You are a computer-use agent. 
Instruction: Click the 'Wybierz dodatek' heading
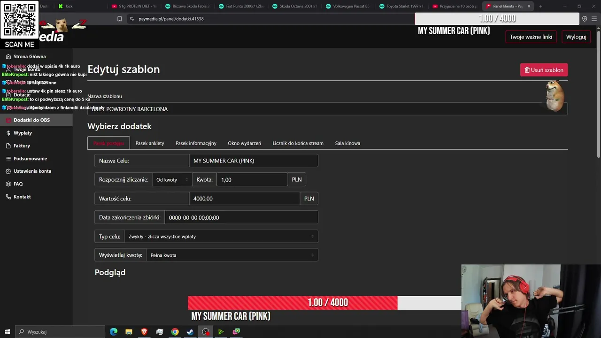tap(119, 126)
